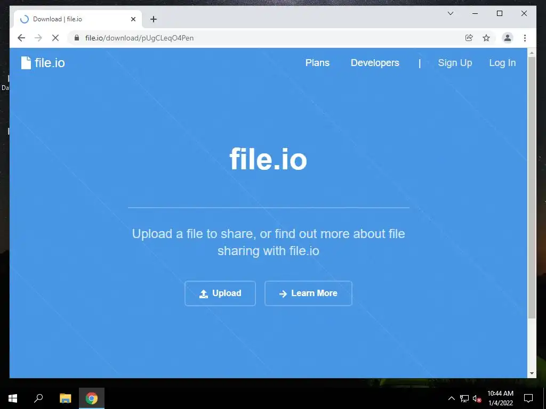Open the taskbar clock and date

[500, 398]
